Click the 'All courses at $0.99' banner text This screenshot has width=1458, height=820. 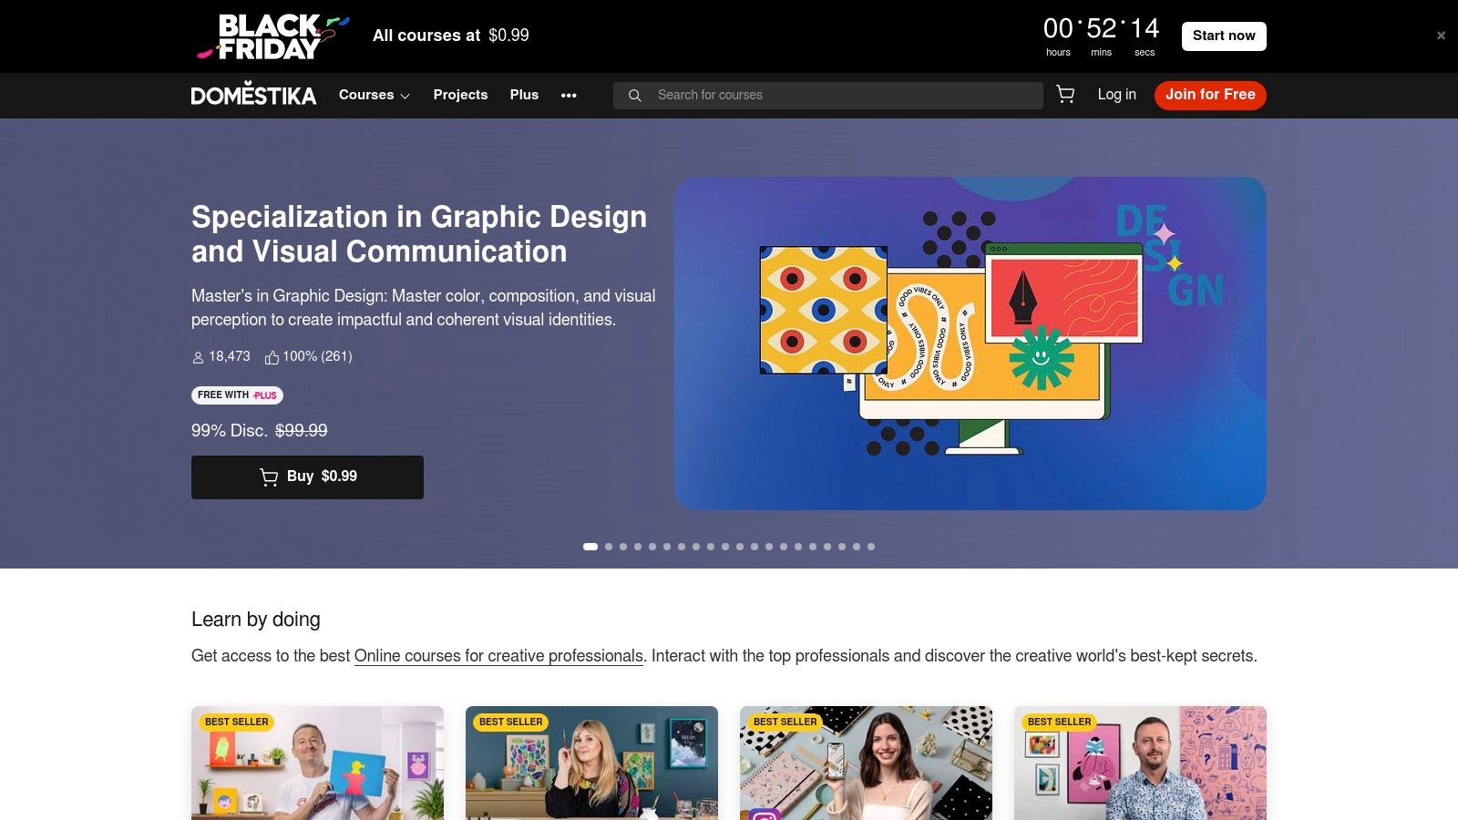coord(451,36)
